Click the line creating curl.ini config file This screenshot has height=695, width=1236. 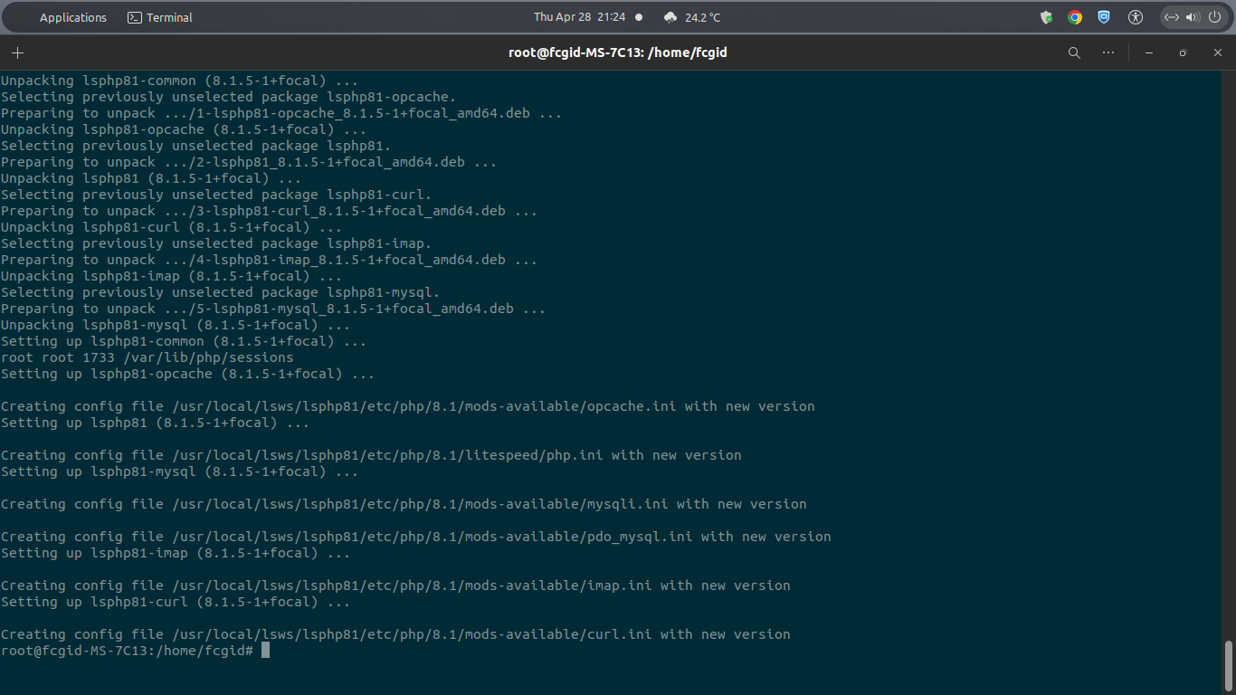point(395,634)
